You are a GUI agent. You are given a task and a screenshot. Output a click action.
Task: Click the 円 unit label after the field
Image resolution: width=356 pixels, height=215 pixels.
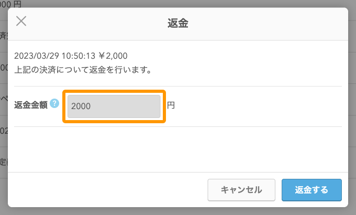(171, 105)
